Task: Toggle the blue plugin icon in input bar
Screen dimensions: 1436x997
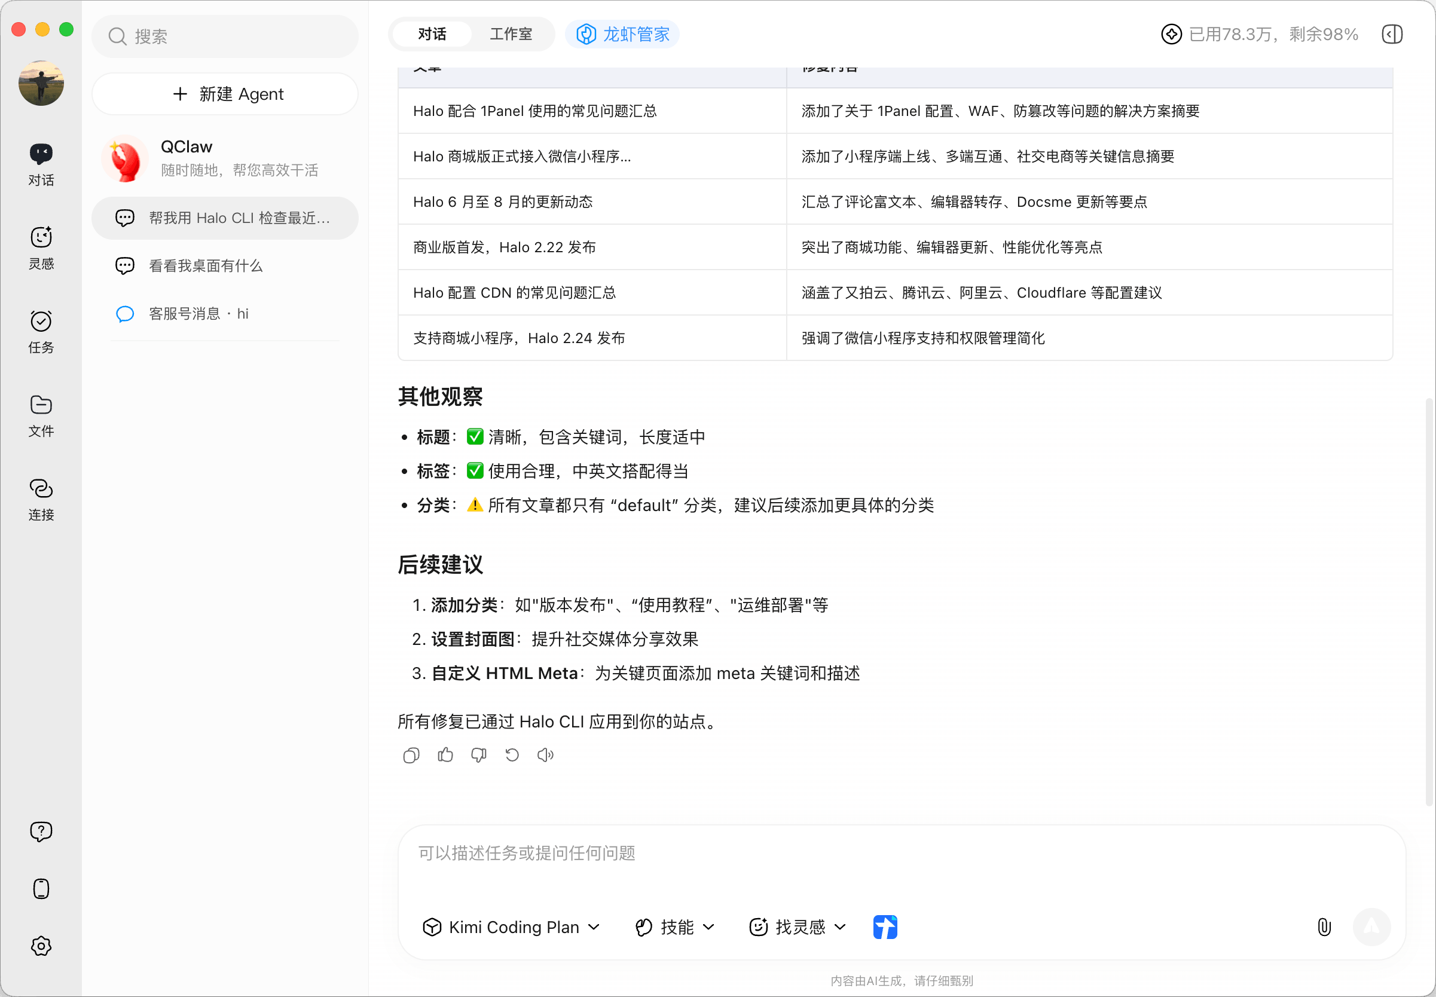Action: tap(884, 927)
